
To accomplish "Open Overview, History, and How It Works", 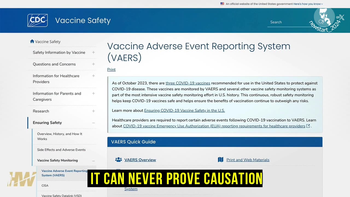I will pos(60,136).
